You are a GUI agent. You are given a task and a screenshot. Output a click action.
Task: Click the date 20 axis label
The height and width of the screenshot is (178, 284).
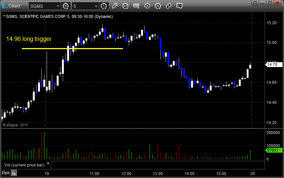253,174
